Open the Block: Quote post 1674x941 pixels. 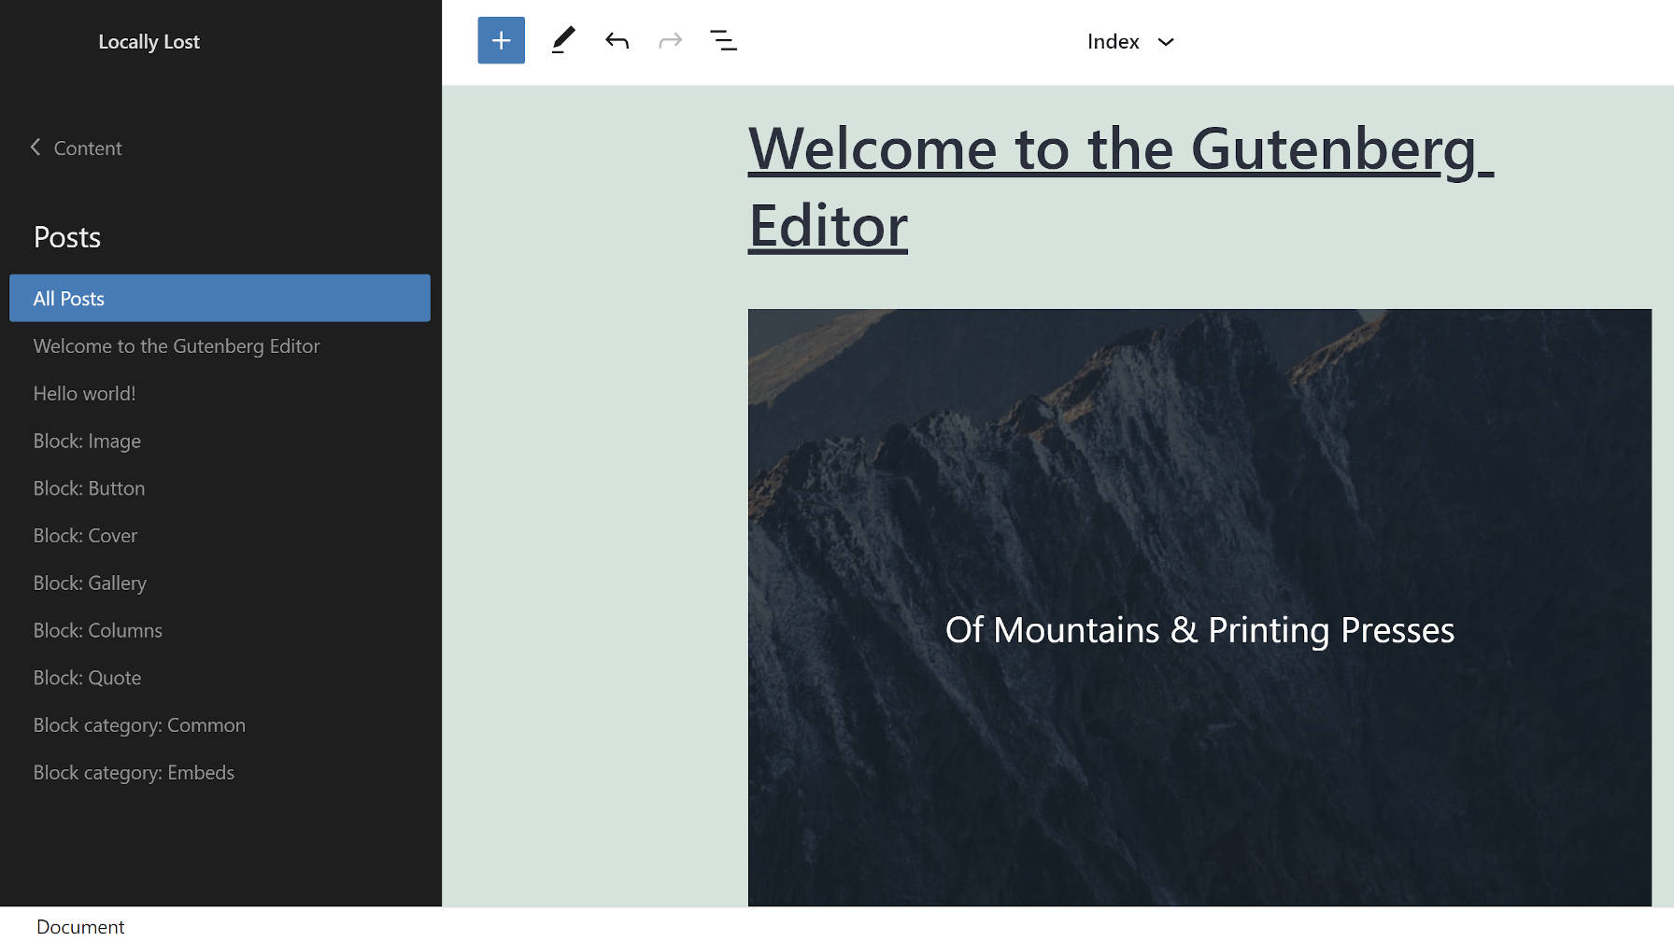(x=87, y=677)
